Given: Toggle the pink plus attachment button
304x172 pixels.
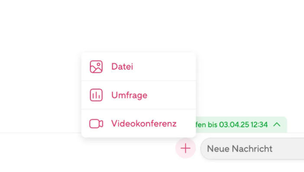Looking at the screenshot, I should click(185, 148).
